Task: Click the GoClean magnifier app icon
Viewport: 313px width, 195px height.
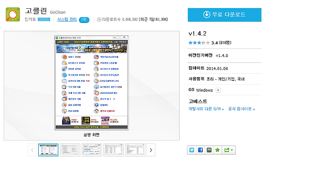Action: point(13,14)
